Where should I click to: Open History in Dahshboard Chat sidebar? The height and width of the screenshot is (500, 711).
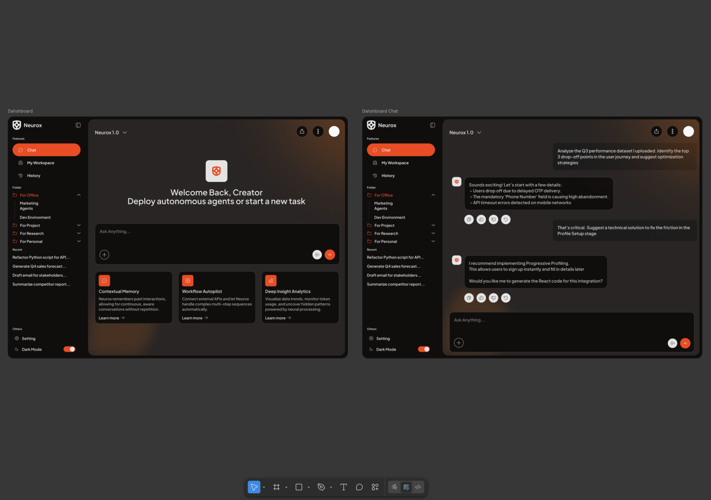point(388,175)
